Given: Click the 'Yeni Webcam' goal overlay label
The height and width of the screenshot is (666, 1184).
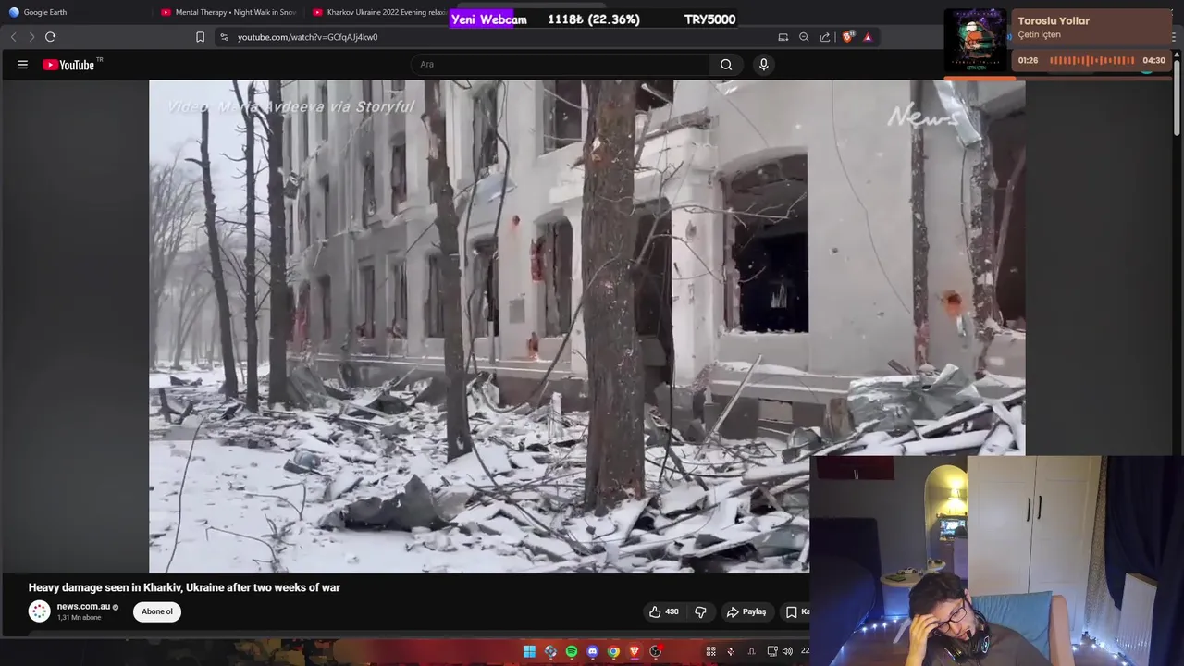Looking at the screenshot, I should pyautogui.click(x=488, y=19).
